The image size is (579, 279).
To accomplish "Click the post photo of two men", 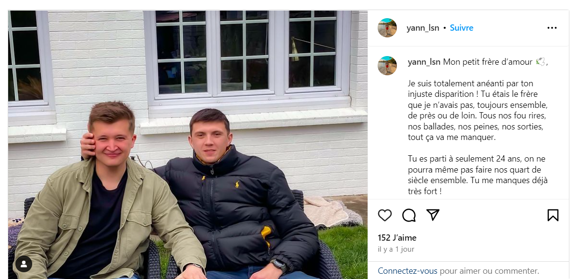I will [x=188, y=145].
